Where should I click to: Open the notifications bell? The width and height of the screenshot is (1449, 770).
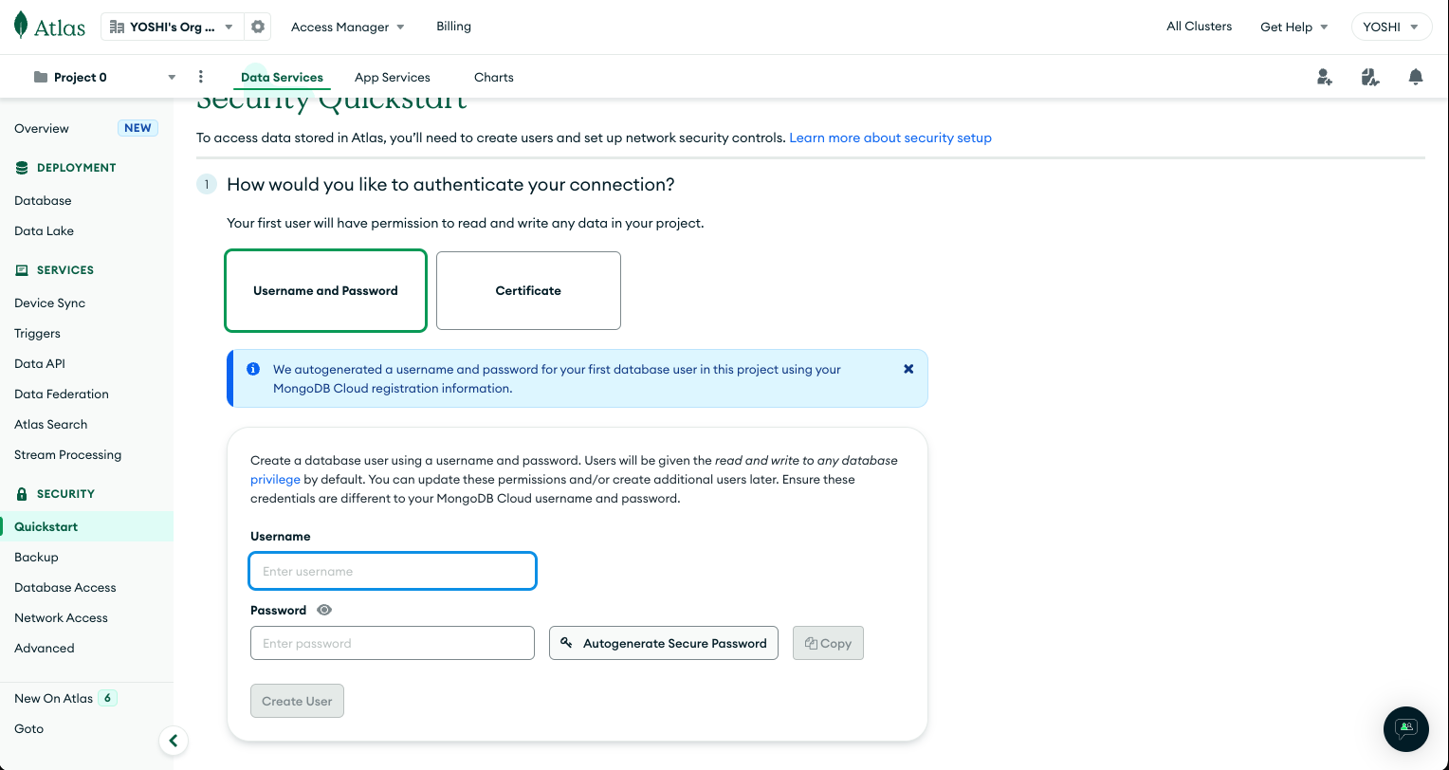tap(1416, 78)
